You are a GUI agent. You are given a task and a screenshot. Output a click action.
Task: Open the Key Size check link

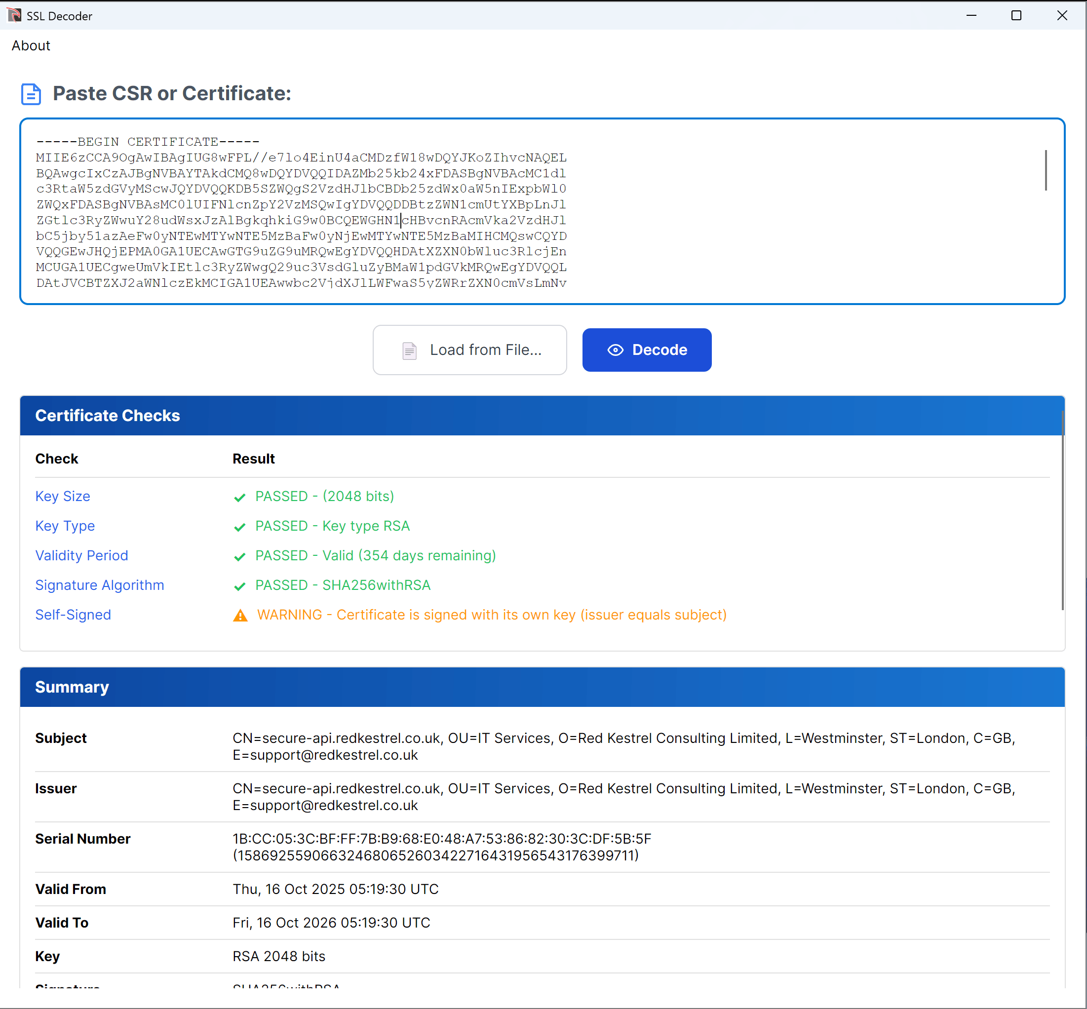(x=63, y=496)
